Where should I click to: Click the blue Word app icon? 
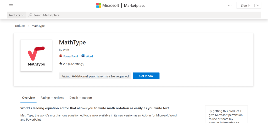83,56
